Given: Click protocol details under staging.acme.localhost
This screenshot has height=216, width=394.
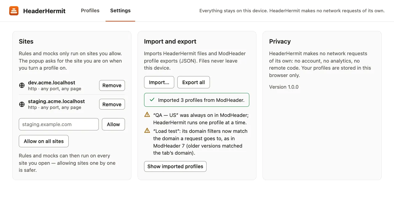Looking at the screenshot, I should 54,107.
